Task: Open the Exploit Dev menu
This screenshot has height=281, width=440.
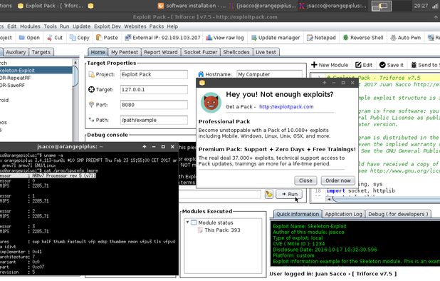Action: (x=108, y=26)
